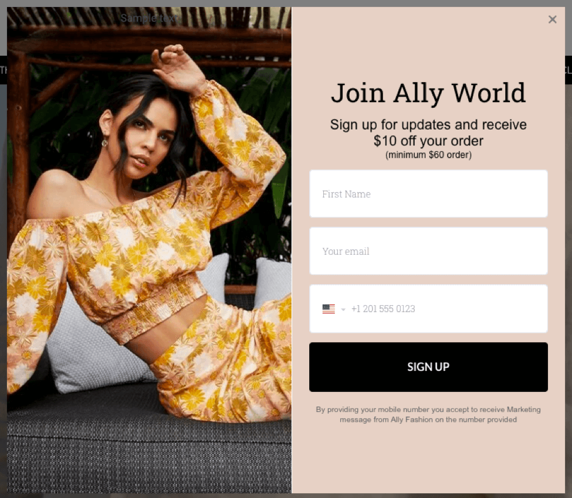The height and width of the screenshot is (498, 572).
Task: Click the United States flag icon
Action: 329,309
